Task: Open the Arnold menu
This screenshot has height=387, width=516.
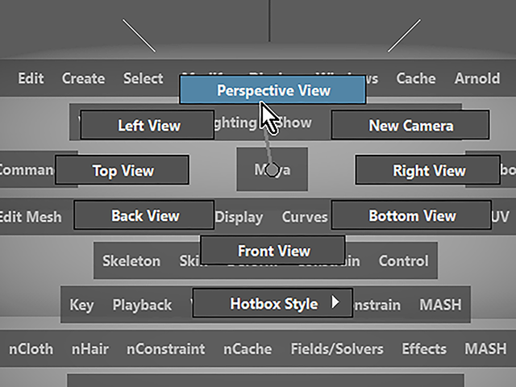Action: pos(477,78)
